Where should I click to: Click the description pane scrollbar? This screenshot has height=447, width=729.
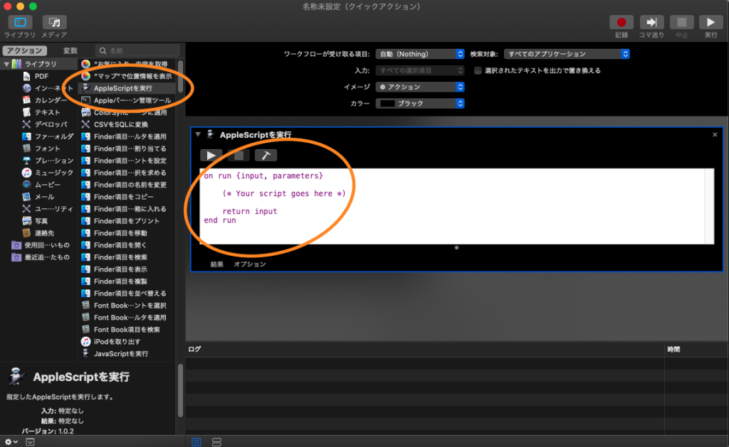click(180, 390)
